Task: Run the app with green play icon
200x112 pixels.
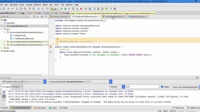Action: (x=62, y=9)
